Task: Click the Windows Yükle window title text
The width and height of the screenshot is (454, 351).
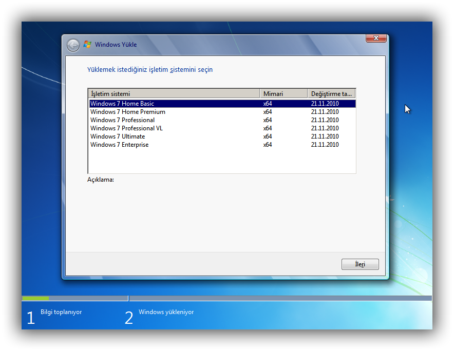Action: click(x=116, y=45)
